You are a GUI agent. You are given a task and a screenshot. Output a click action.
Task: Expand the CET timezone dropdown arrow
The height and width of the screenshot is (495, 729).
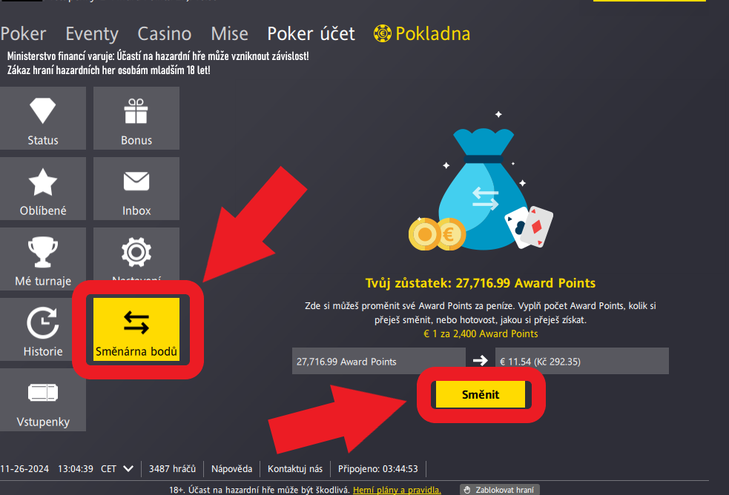tap(128, 469)
